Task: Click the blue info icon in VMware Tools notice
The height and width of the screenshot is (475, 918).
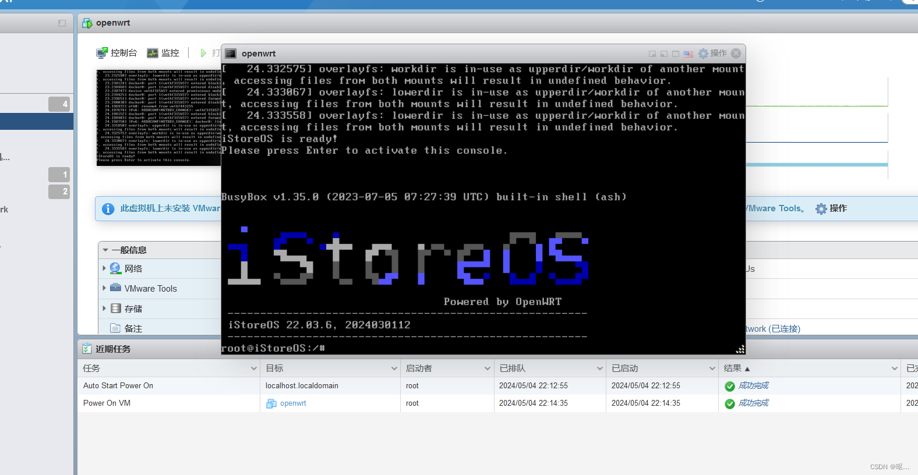Action: [x=108, y=208]
